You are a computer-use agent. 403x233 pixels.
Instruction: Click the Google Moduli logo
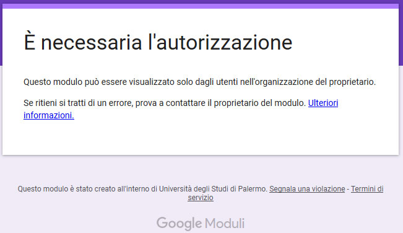click(x=201, y=223)
